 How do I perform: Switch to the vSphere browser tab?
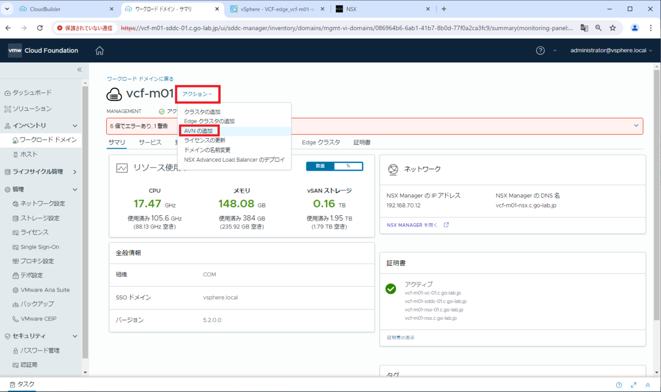277,9
